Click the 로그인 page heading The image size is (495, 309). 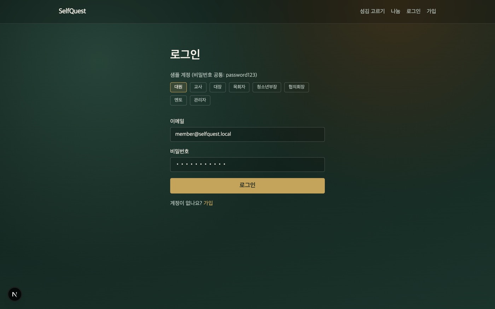coord(185,54)
